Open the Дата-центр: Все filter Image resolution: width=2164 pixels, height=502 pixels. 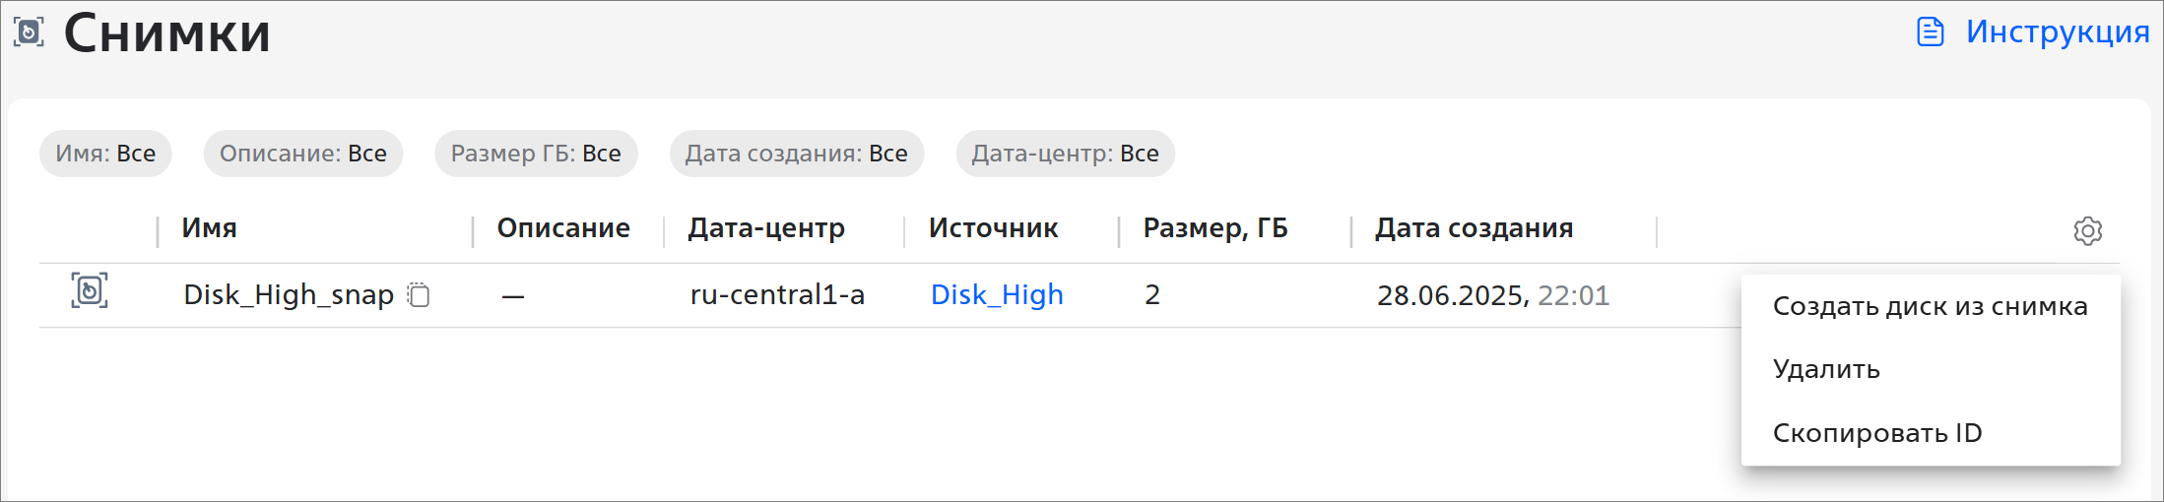point(1065,154)
